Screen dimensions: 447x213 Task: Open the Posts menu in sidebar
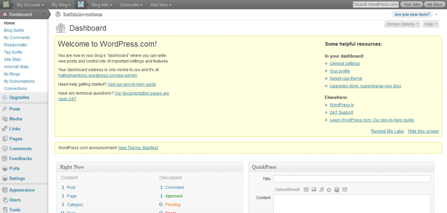pos(15,109)
